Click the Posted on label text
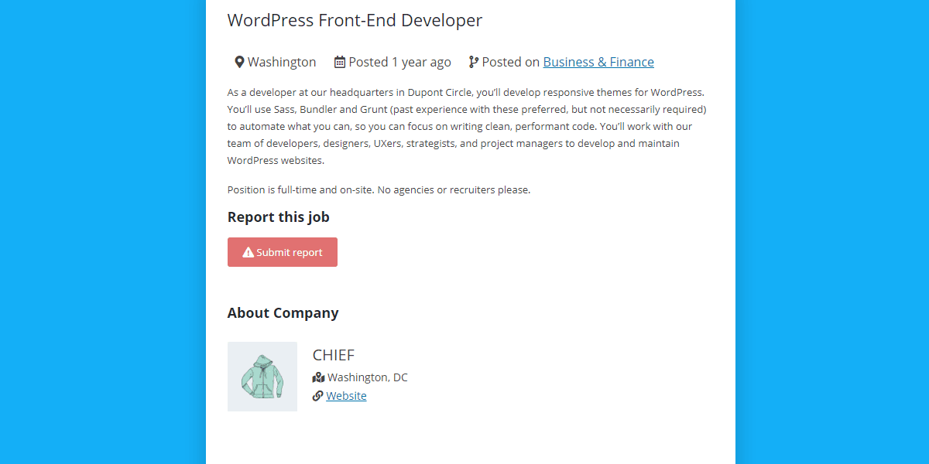Image resolution: width=929 pixels, height=464 pixels. 511,62
